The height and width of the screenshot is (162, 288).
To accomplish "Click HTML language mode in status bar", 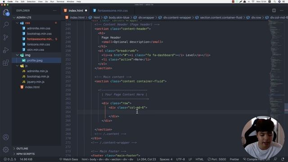I will tap(199, 159).
